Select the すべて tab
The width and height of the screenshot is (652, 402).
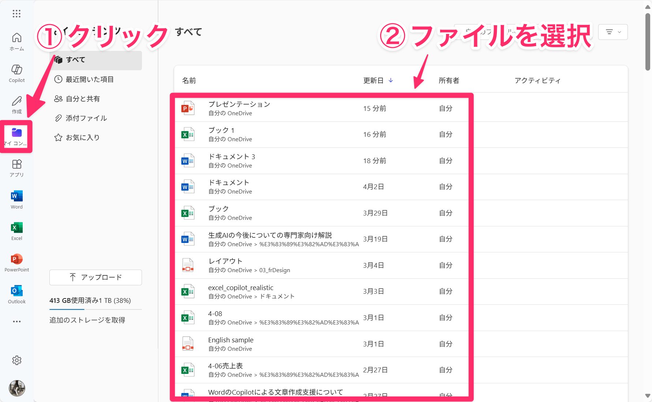coord(76,60)
